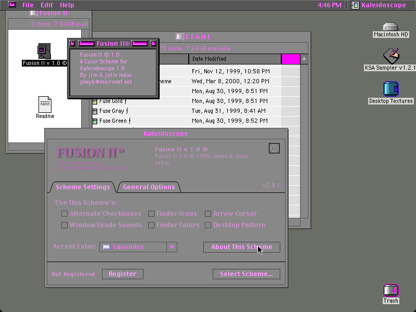Enable WindowShade Sounds option
The width and height of the screenshot is (416, 312).
click(x=64, y=225)
